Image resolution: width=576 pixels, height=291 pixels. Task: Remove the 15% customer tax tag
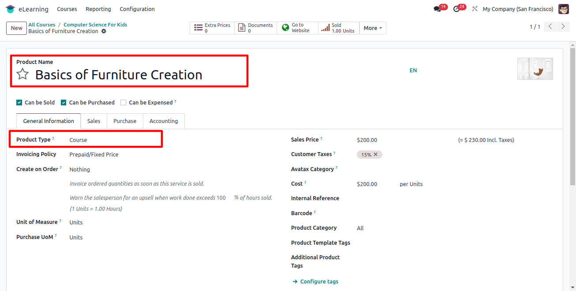pos(376,154)
